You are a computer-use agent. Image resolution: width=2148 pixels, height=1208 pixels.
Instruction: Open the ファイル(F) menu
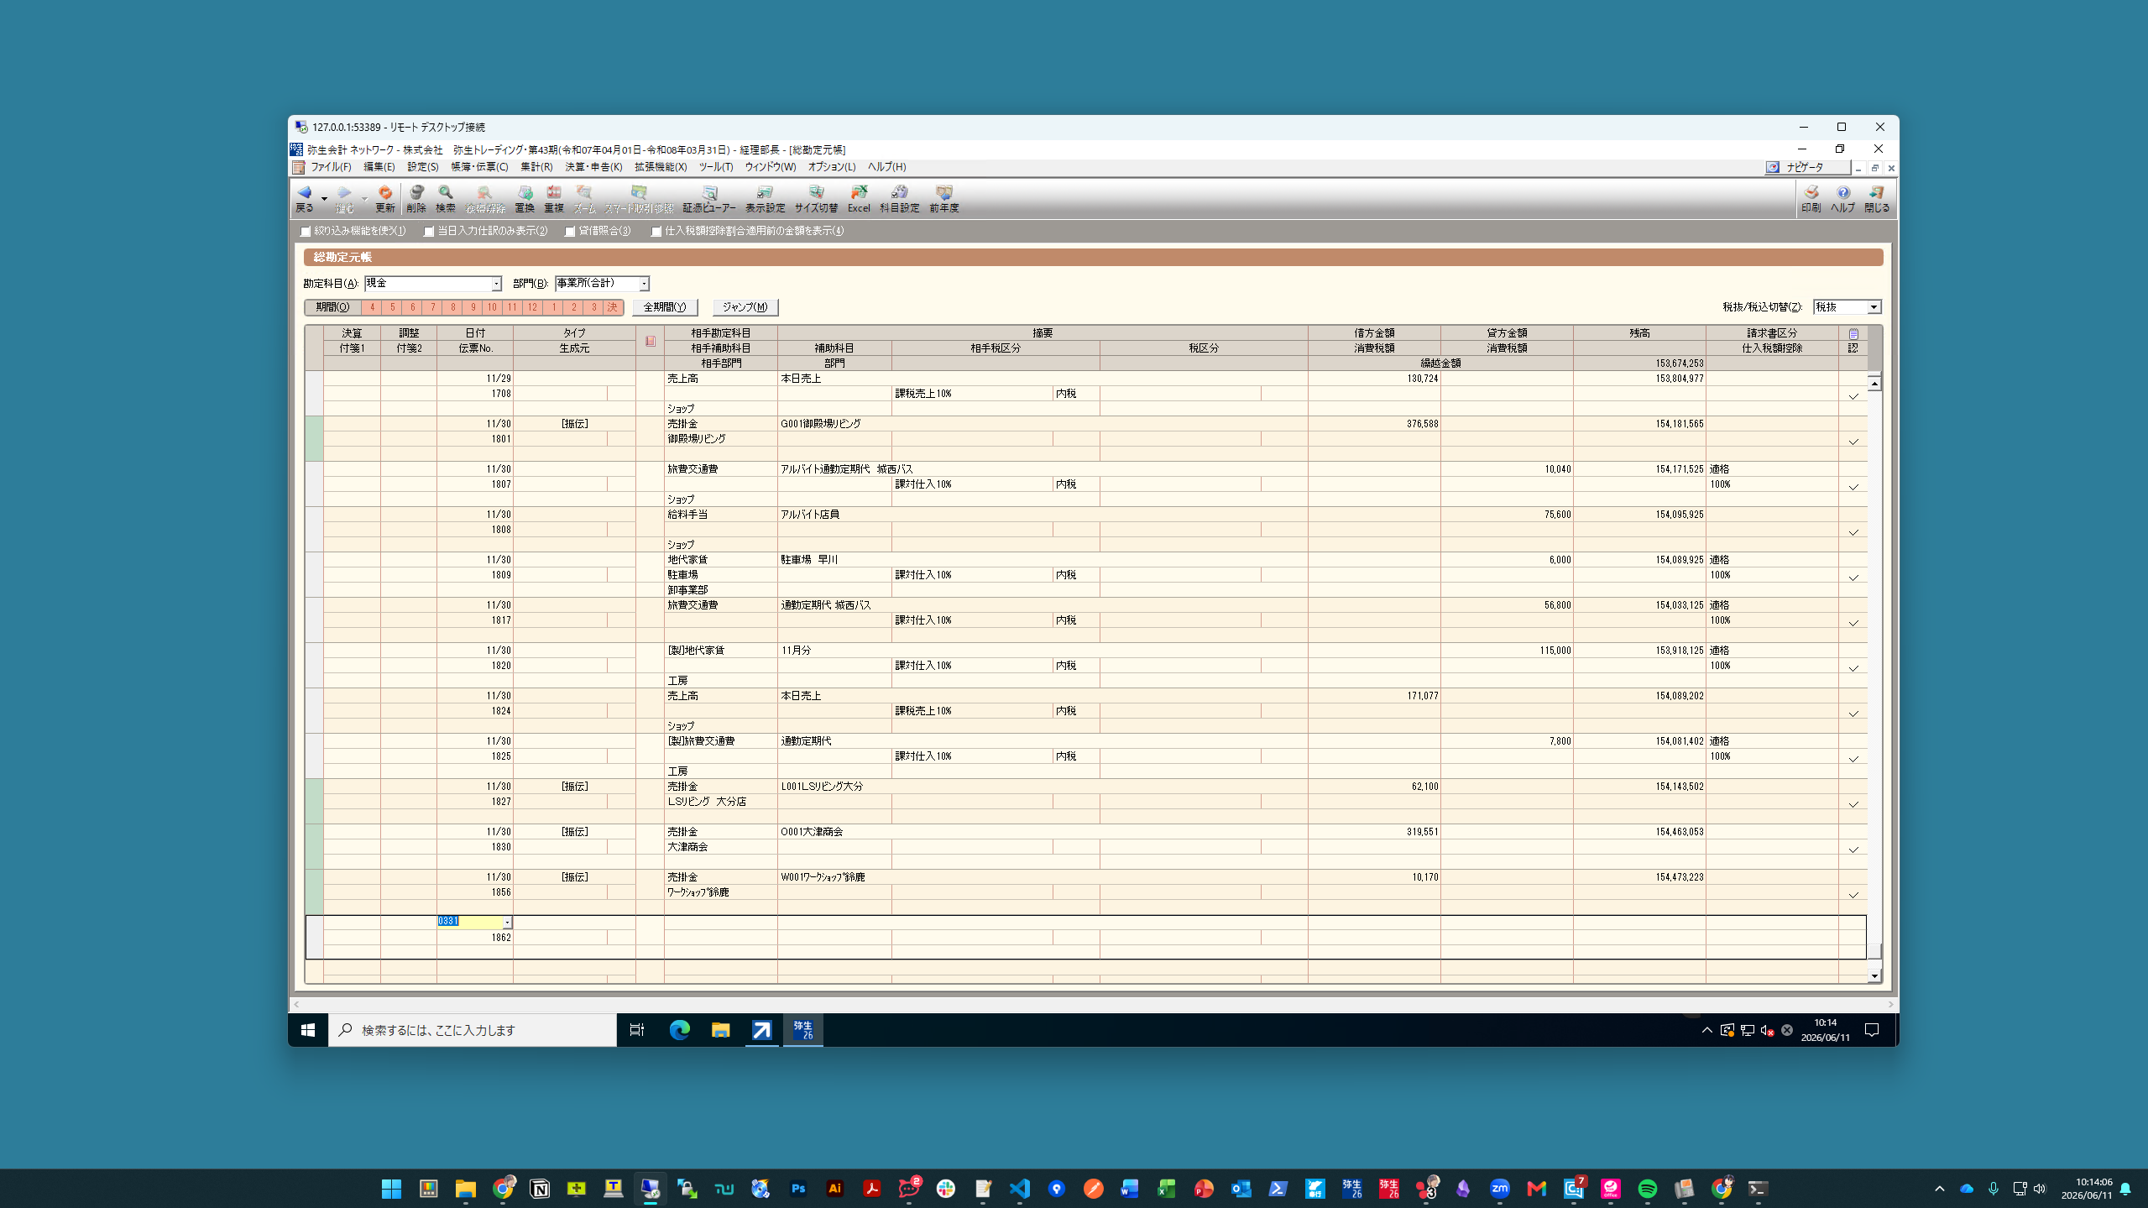point(331,167)
